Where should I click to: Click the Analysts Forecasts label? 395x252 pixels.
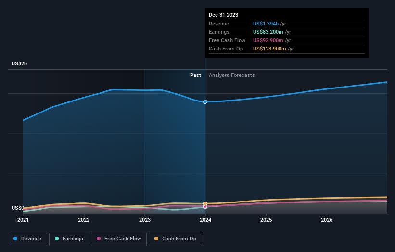(x=232, y=76)
